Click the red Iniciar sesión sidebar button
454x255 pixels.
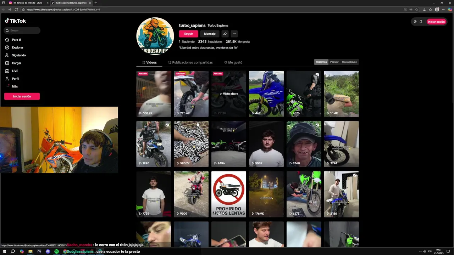point(22,96)
